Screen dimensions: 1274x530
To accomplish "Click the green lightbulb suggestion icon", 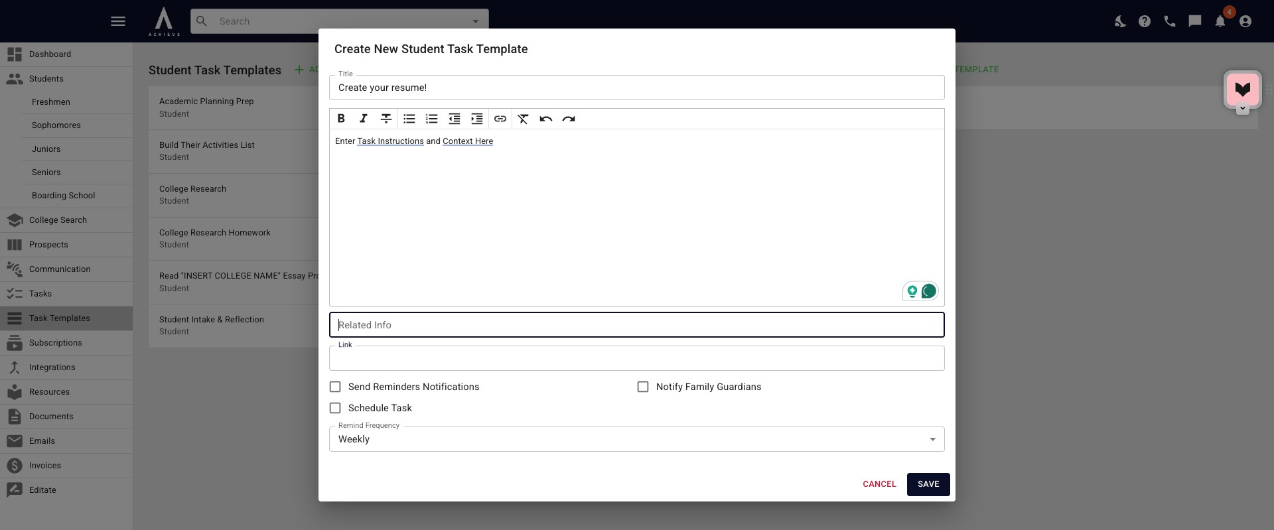I will click(912, 291).
